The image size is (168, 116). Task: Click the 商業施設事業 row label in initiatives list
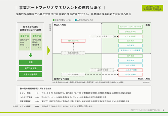coord(25,101)
